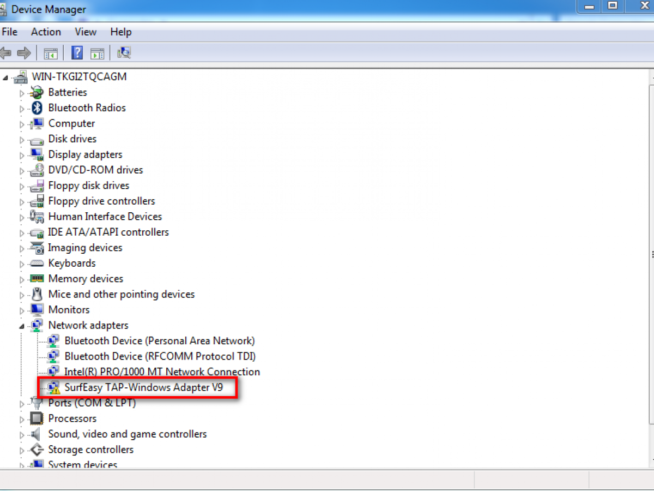Collapse the Network adapters arrow
Viewport: 654px width, 491px height.
click(22, 326)
